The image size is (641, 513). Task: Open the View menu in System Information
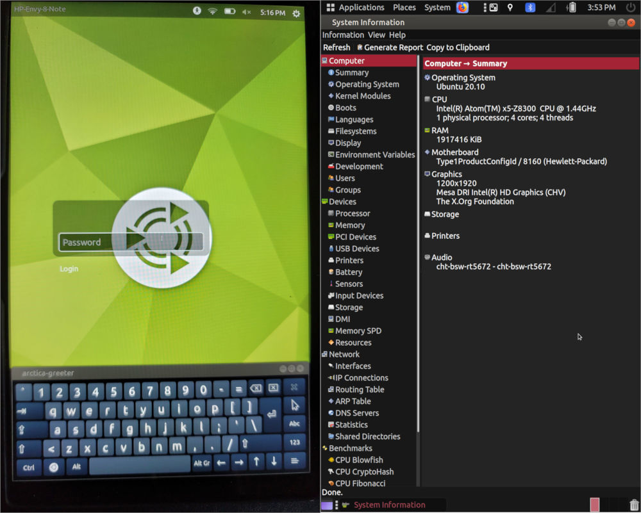376,35
